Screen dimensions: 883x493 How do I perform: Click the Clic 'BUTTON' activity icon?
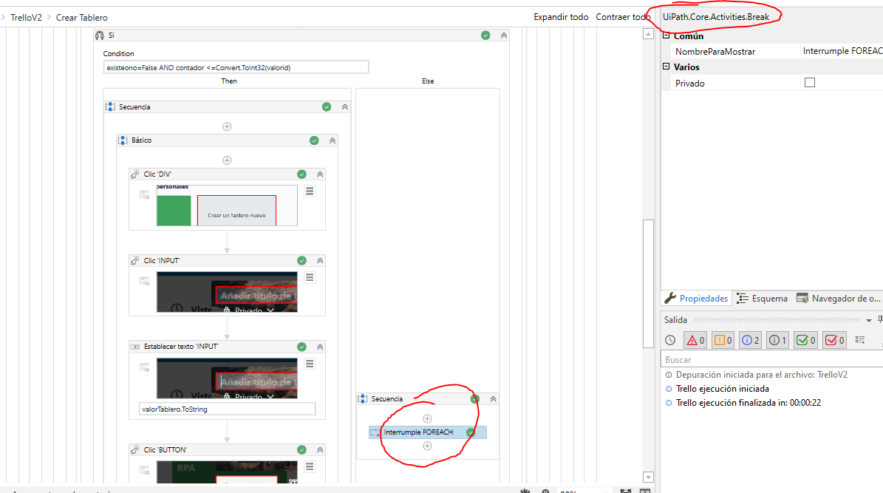point(135,449)
